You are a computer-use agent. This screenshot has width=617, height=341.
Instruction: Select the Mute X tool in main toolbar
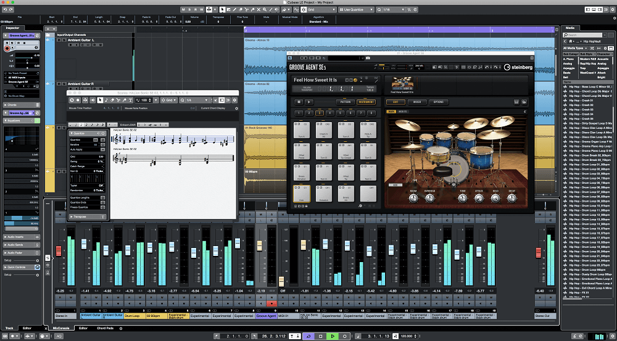259,9
